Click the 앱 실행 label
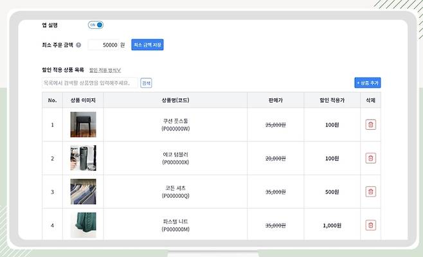The width and height of the screenshot is (423, 257). click(50, 25)
